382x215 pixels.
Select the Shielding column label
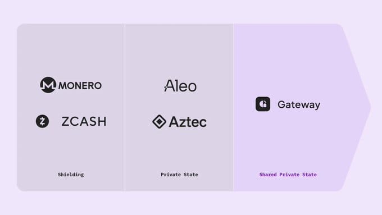(x=71, y=175)
